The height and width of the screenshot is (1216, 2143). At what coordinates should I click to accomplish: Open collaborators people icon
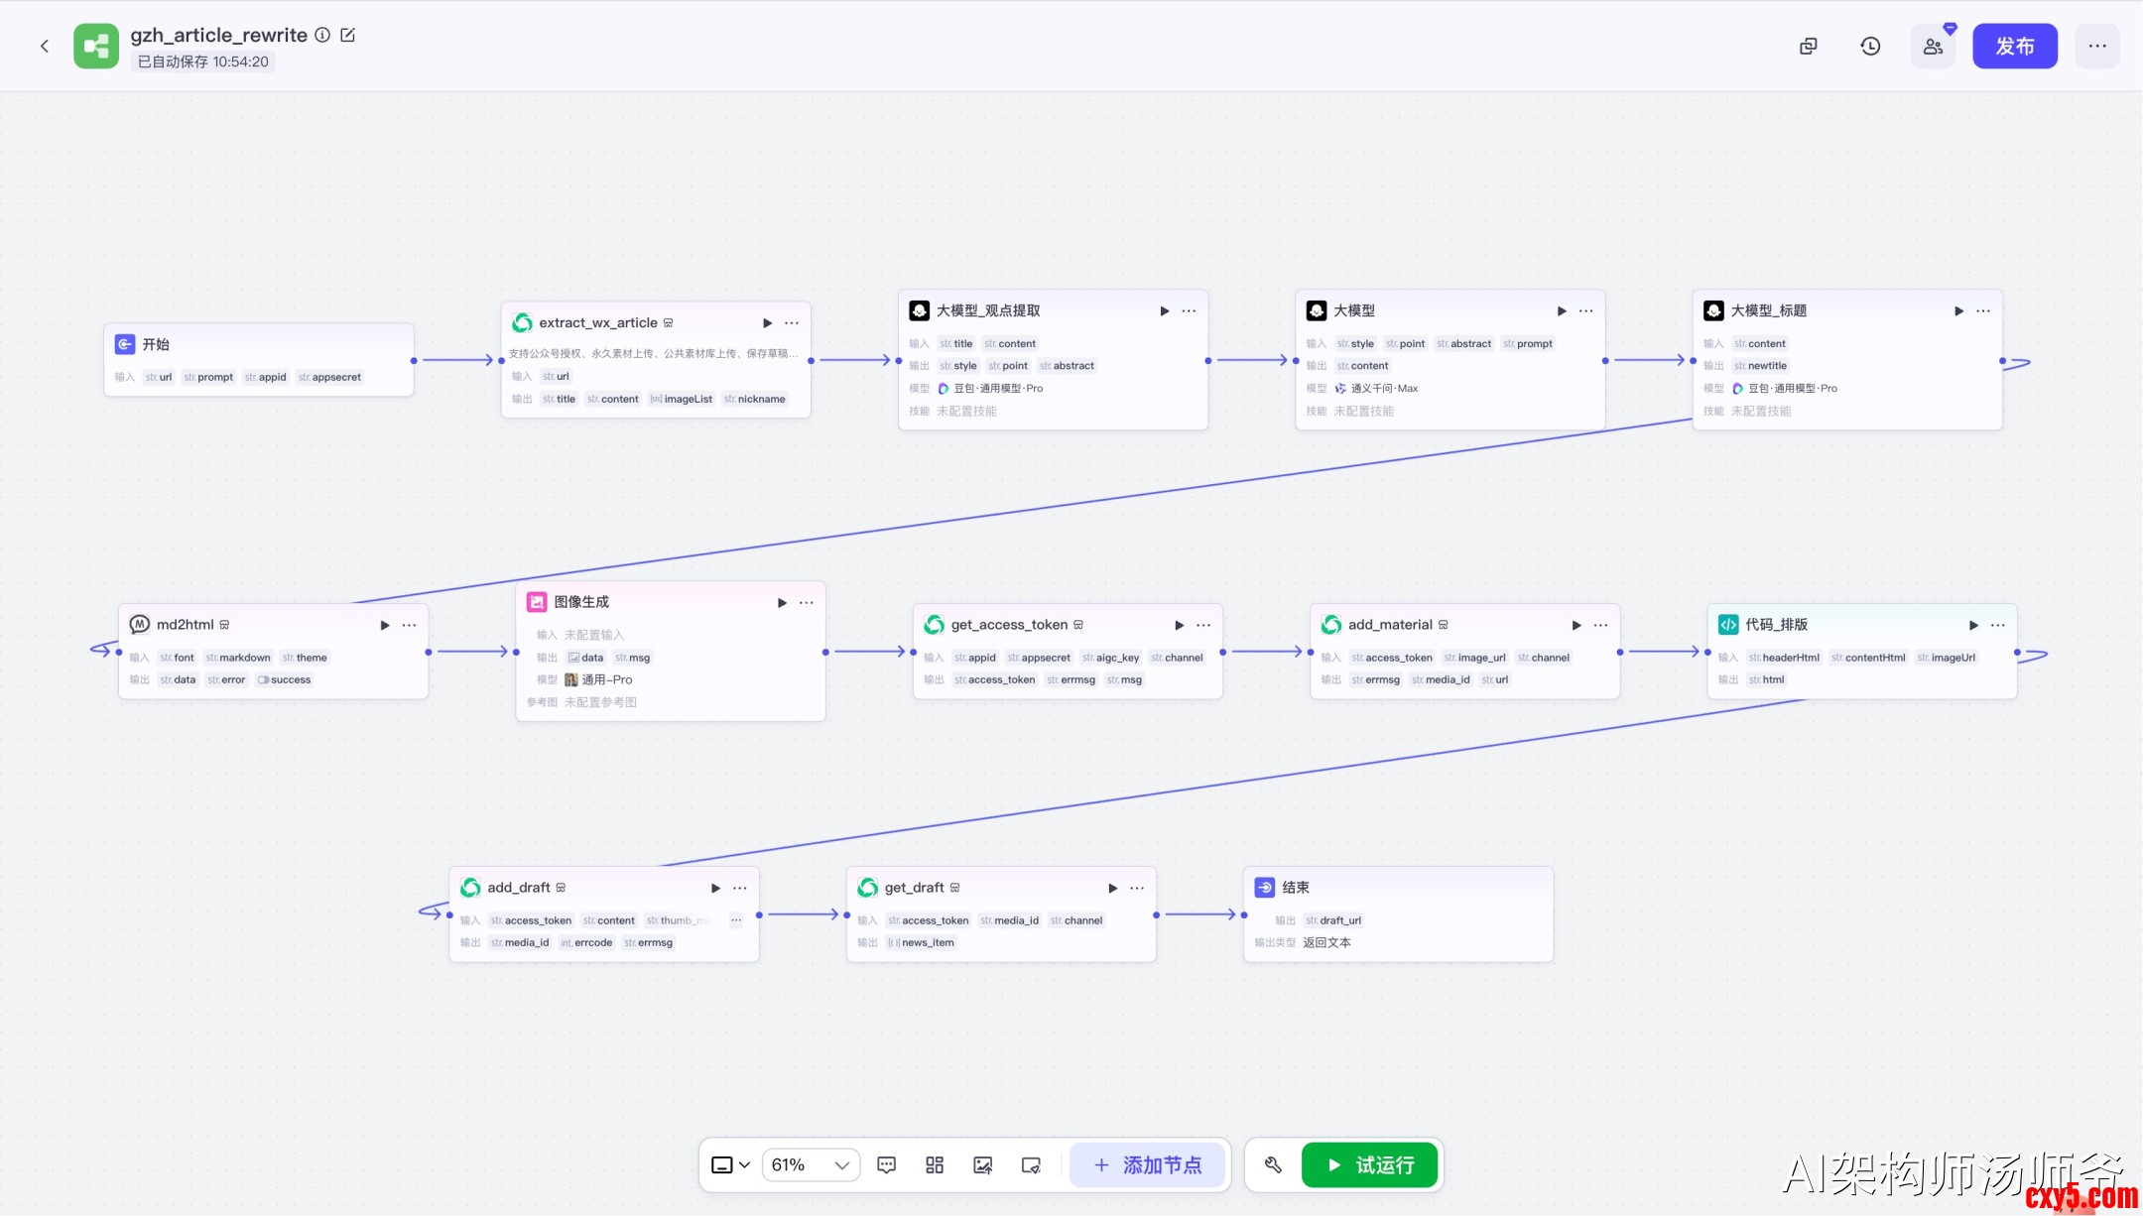coord(1933,46)
